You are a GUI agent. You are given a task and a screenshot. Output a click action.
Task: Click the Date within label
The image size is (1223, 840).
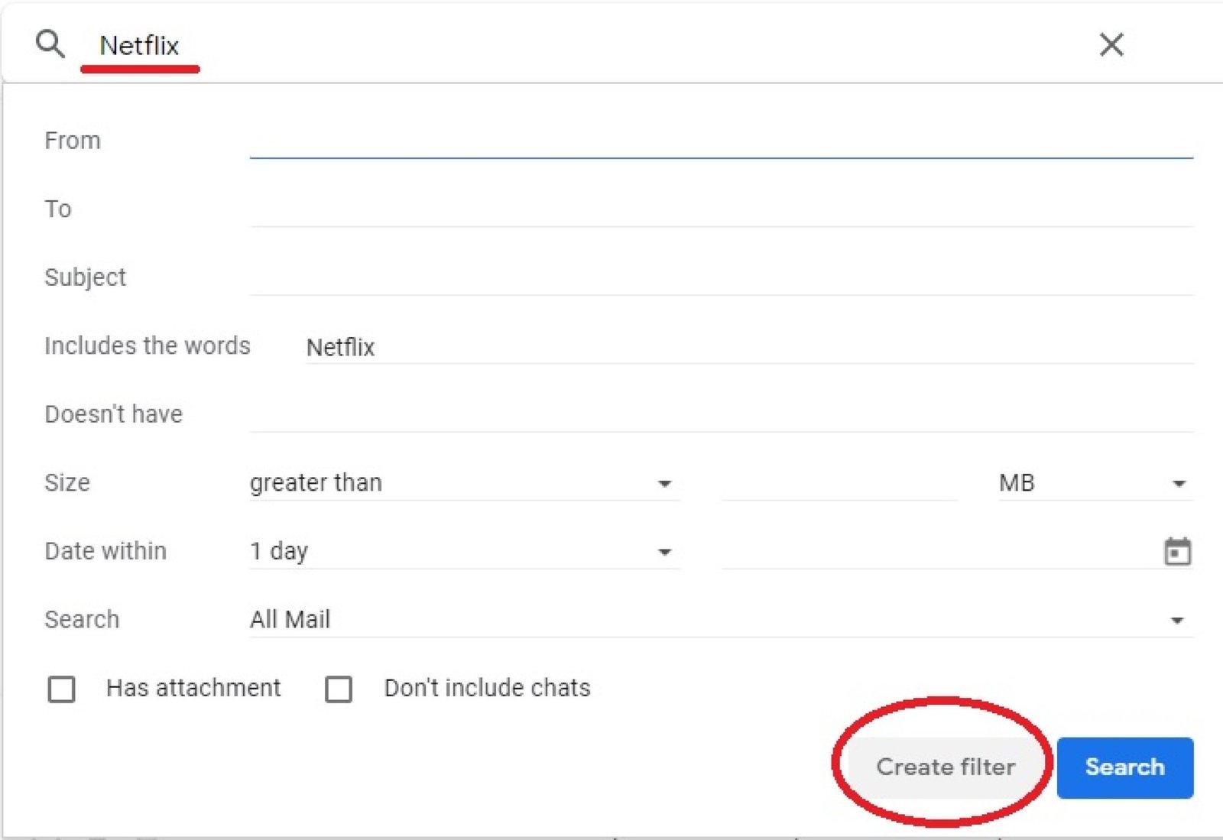(x=105, y=551)
